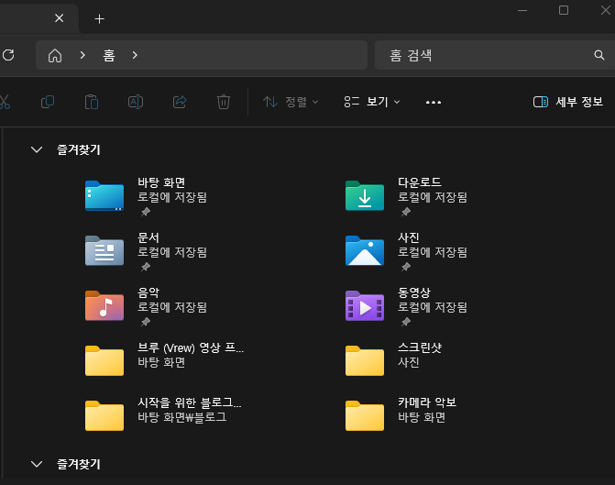Viewport: 615px width, 485px height.
Task: Open the 정렬 sort dropdown
Action: tap(291, 102)
